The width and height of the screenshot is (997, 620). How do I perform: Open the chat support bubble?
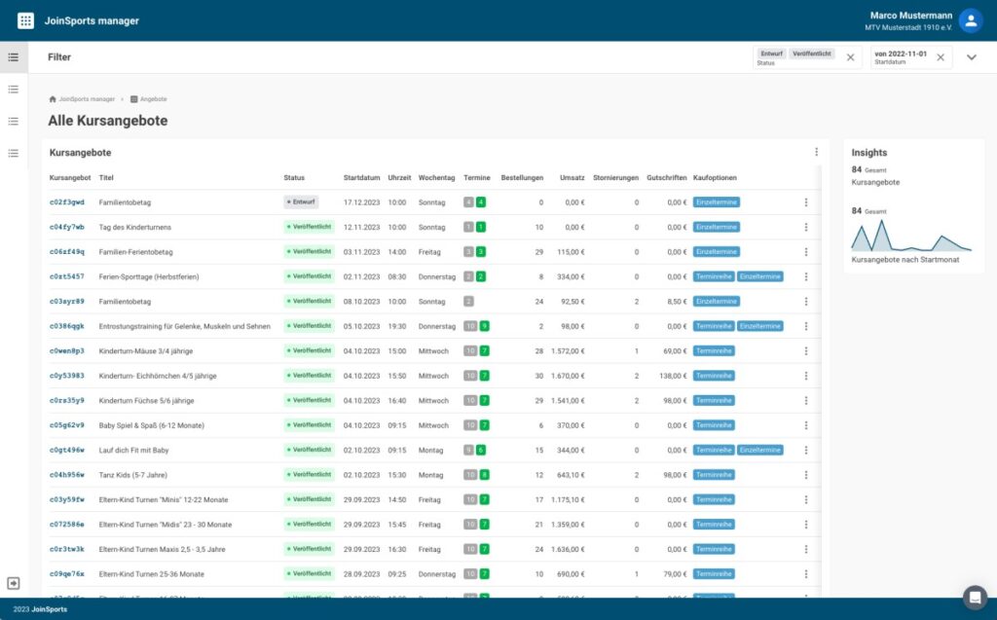coord(974,597)
